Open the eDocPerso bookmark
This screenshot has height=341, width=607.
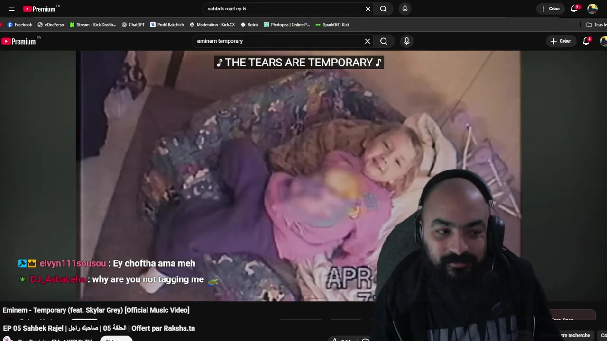click(51, 25)
